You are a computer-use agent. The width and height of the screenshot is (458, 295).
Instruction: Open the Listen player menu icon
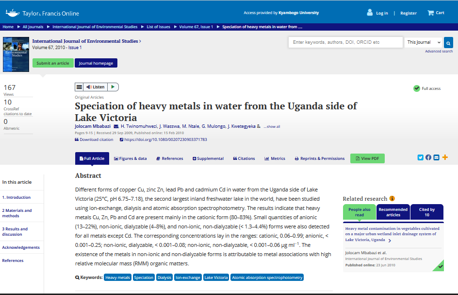coord(79,87)
